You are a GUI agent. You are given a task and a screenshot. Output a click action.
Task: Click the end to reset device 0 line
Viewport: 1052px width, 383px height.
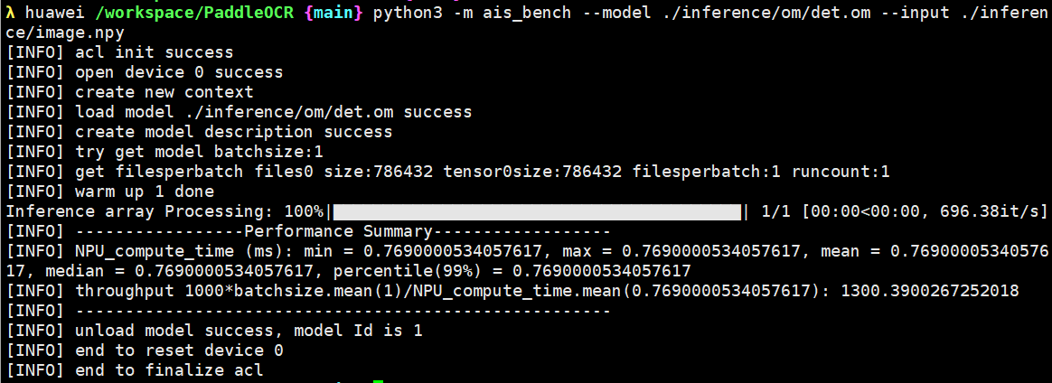tap(145, 350)
